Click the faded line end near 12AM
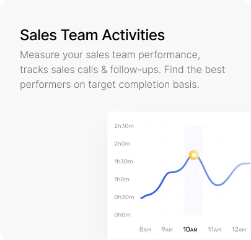Image resolution: width=251 pixels, height=240 pixels. tap(248, 163)
